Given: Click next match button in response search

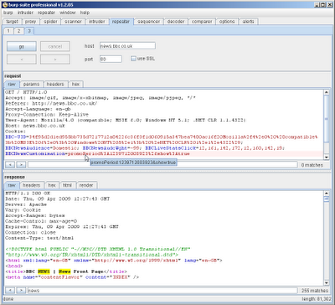Looking at the screenshot, I should (21, 291).
